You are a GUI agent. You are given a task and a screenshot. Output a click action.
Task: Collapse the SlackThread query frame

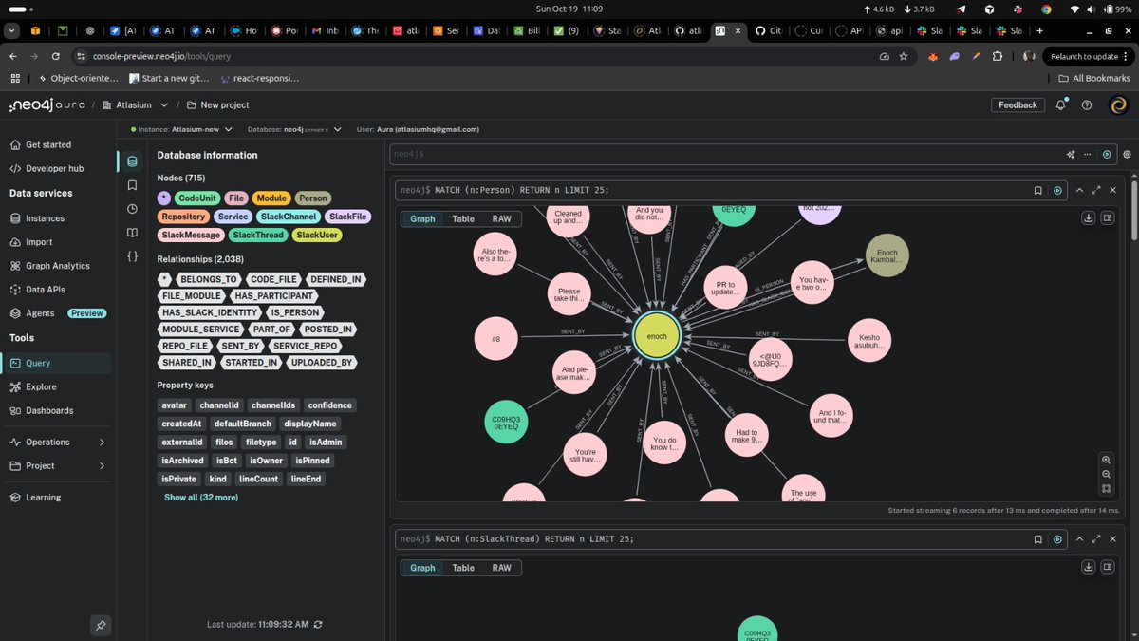[x=1078, y=539]
